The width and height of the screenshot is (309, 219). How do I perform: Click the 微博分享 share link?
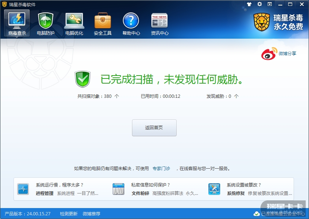pyautogui.click(x=287, y=54)
